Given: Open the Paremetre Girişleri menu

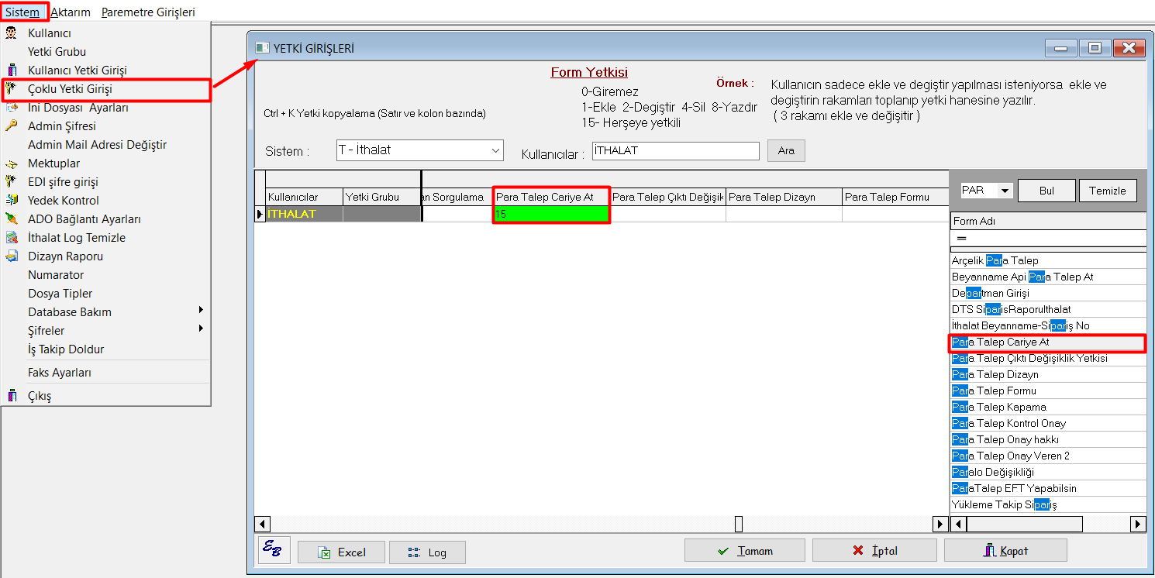Looking at the screenshot, I should (x=148, y=12).
